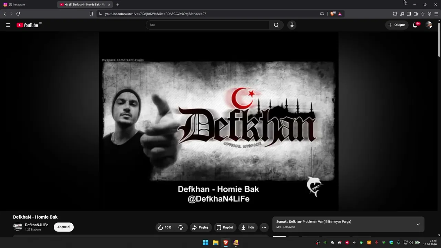Viewport: 441px width, 248px height.
Task: Focus the Ara search field
Action: [x=207, y=25]
